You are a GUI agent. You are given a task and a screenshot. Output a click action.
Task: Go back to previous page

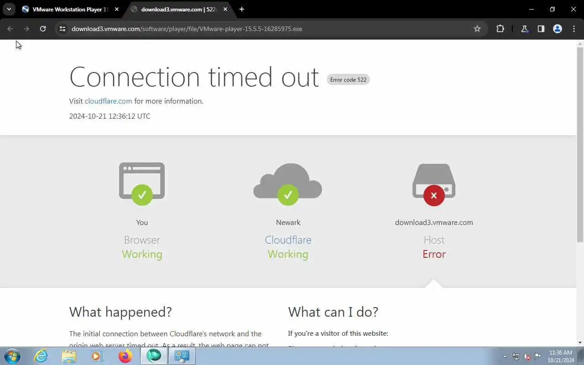(x=10, y=29)
